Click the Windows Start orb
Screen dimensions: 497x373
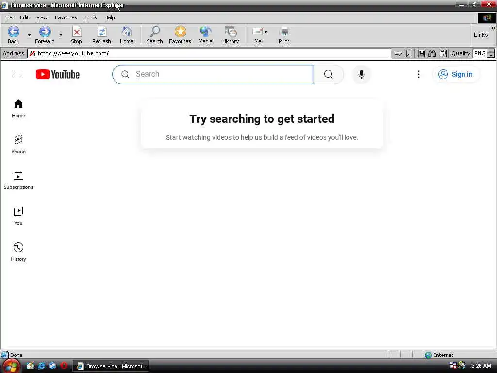tap(12, 366)
